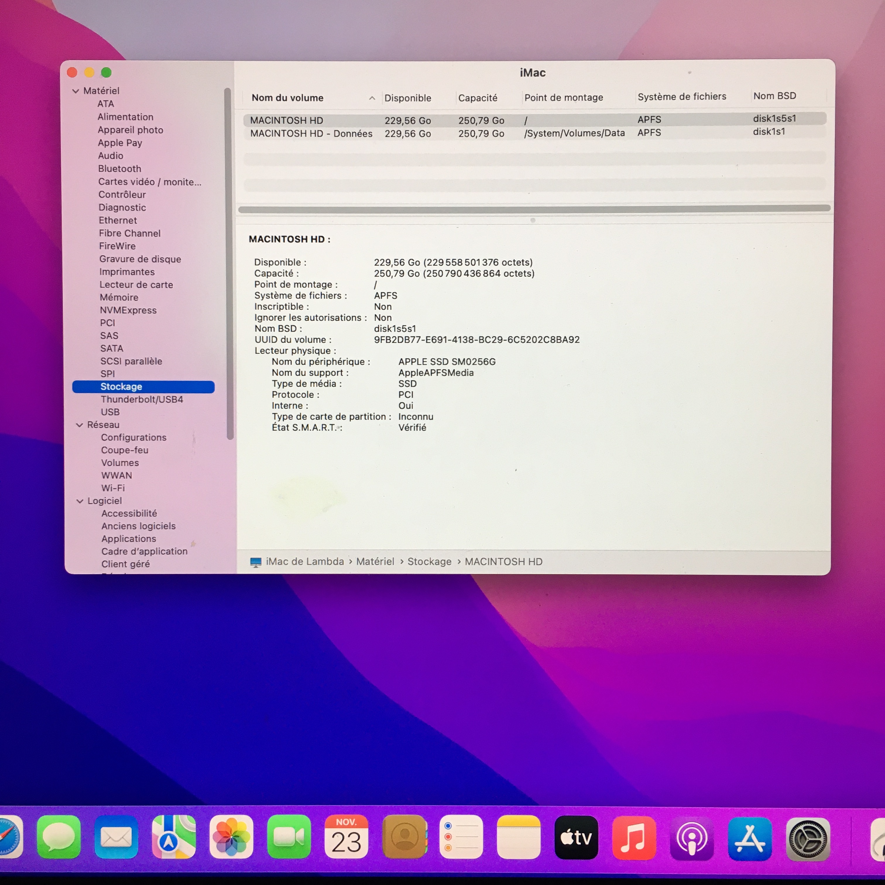
Task: Select Contrôleur in the sidebar
Action: click(x=122, y=195)
